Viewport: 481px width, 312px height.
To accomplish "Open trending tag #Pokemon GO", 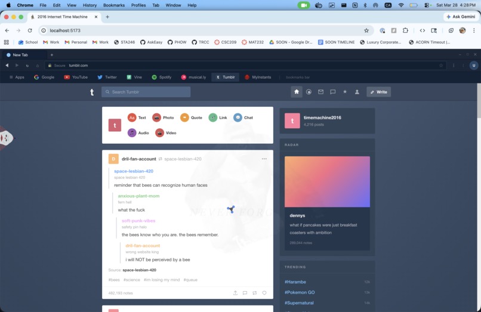I will pyautogui.click(x=300, y=292).
